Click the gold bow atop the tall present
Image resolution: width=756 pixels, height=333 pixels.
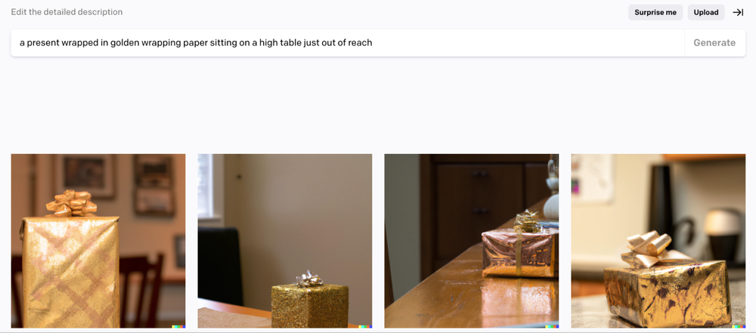point(71,203)
